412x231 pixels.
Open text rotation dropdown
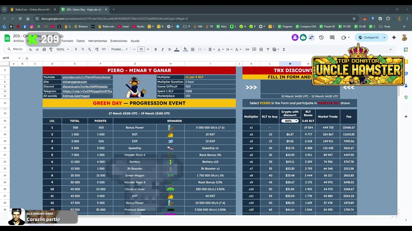point(238,49)
